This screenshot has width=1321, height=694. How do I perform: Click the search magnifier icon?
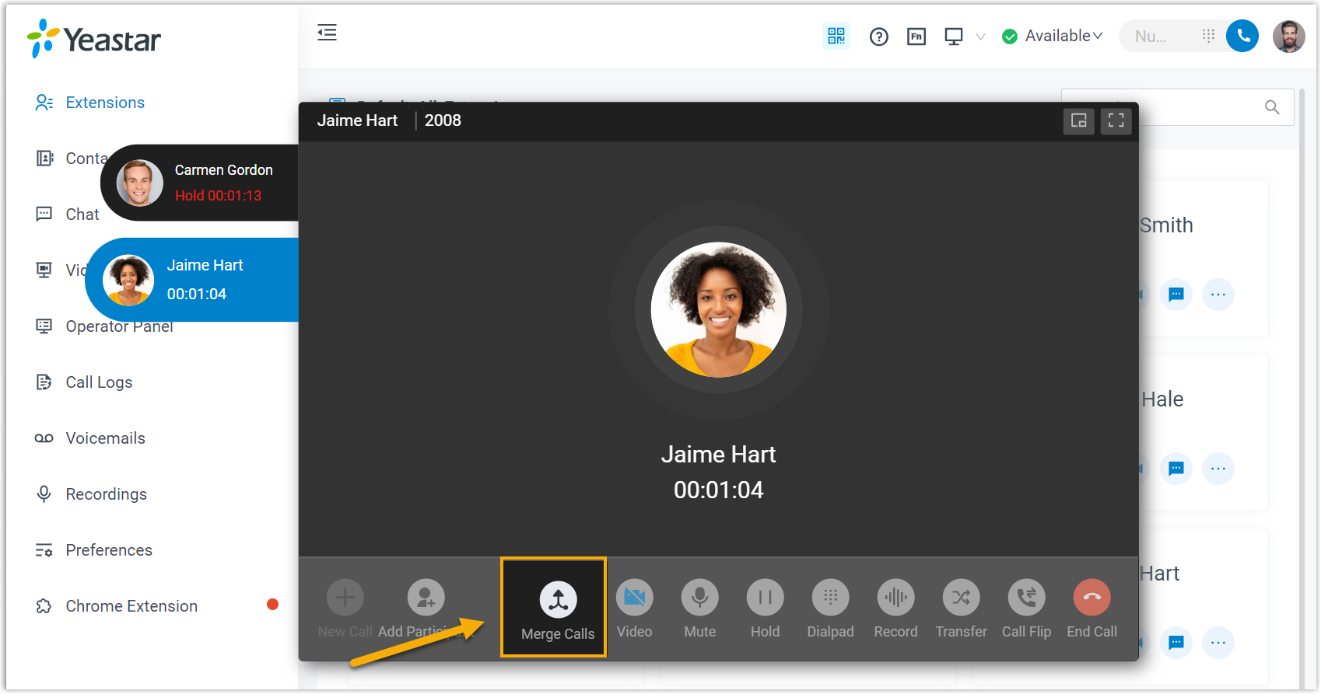(1272, 107)
